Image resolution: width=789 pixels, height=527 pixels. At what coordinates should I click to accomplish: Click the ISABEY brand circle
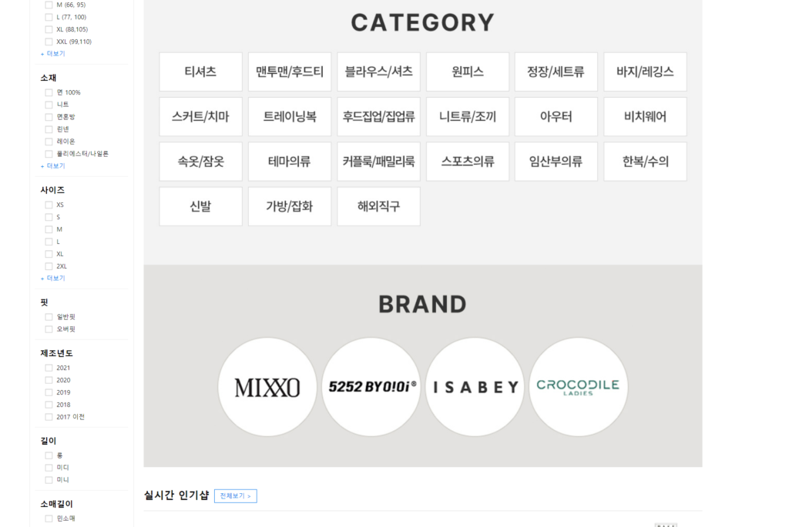475,387
